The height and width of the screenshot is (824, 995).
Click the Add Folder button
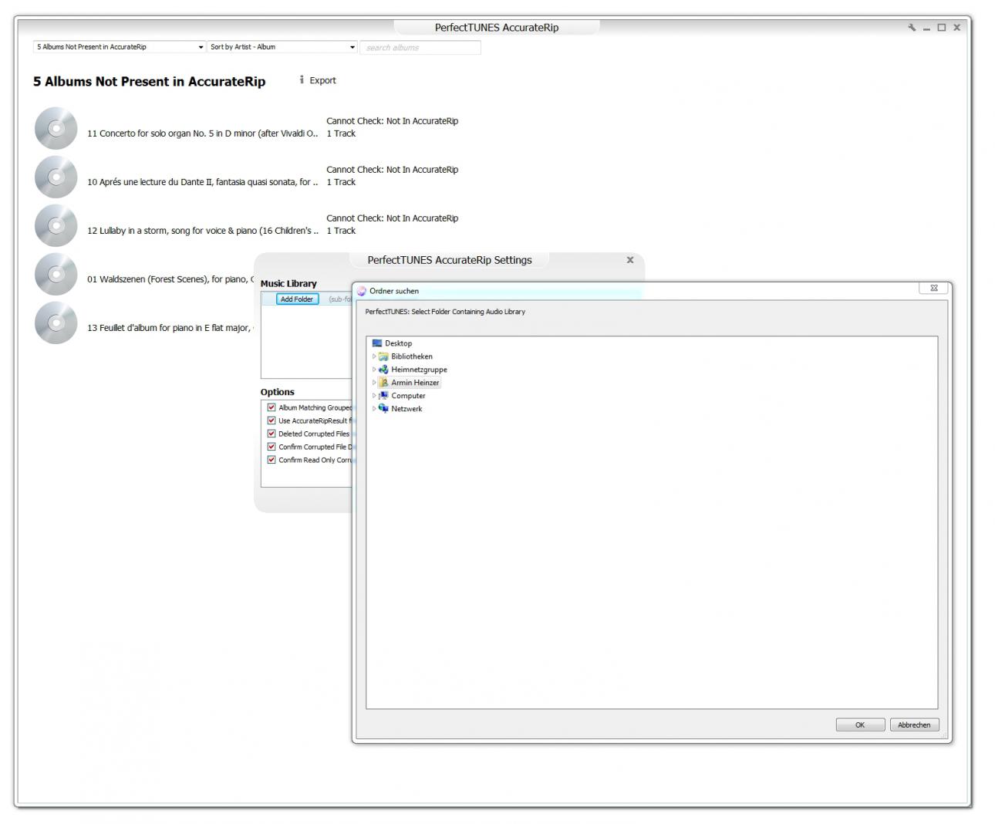297,299
